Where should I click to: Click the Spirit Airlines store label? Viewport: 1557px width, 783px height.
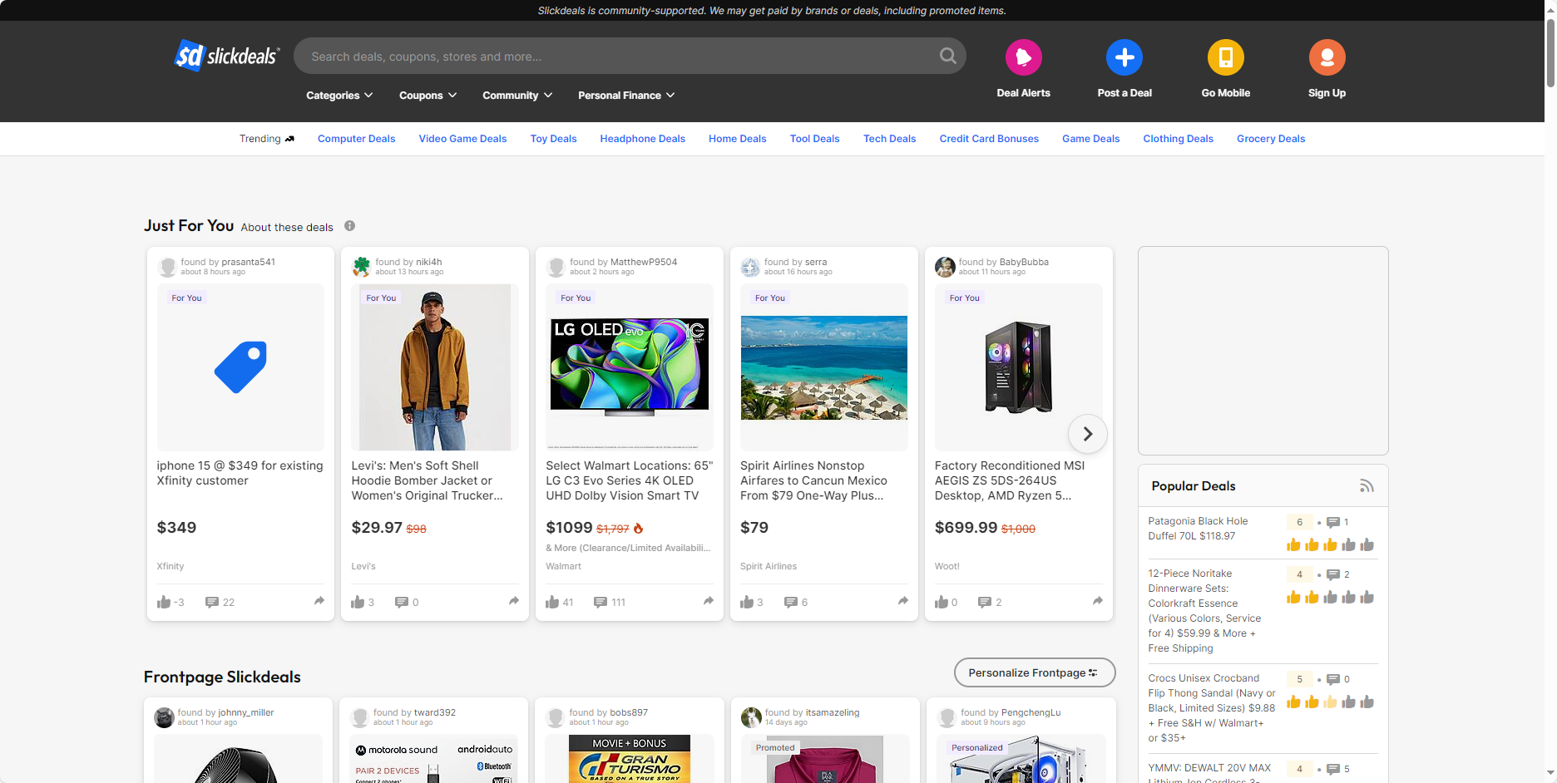[768, 566]
